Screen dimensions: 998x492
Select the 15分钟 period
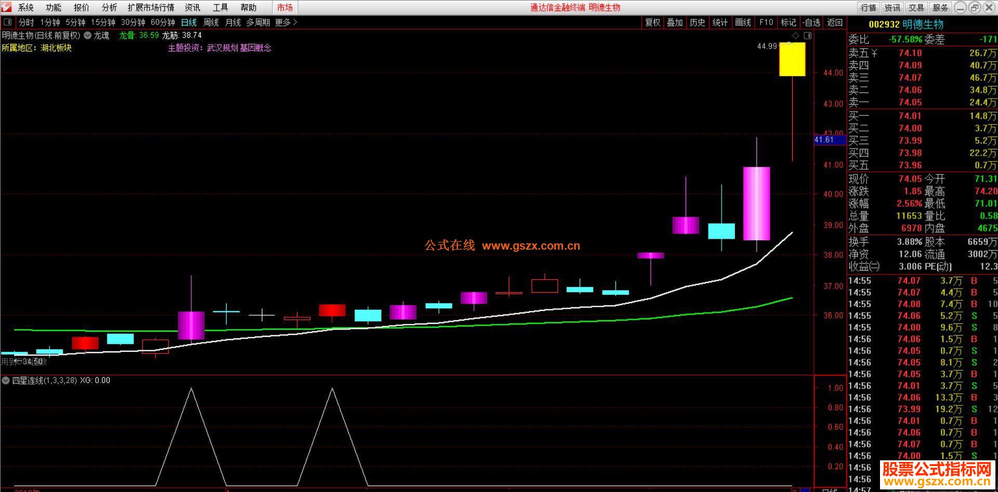coord(103,22)
